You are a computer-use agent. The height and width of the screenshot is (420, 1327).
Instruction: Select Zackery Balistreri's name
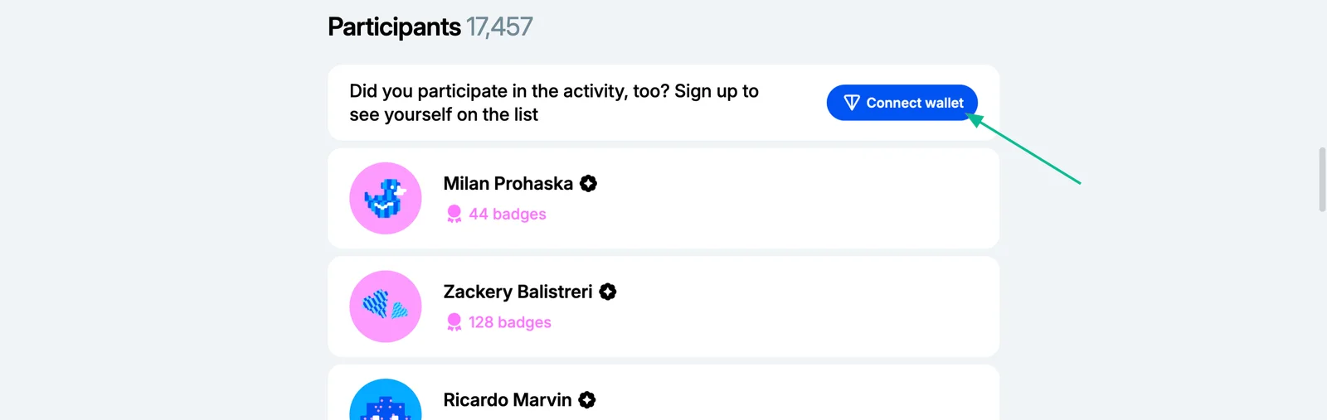click(x=518, y=292)
